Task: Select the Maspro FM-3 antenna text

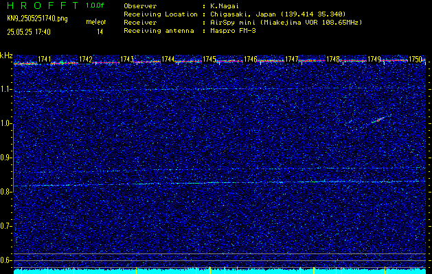Action: 233,31
